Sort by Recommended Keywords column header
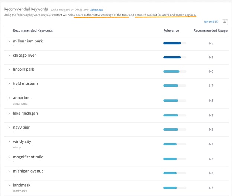Image resolution: width=232 pixels, height=196 pixels. [x=33, y=30]
